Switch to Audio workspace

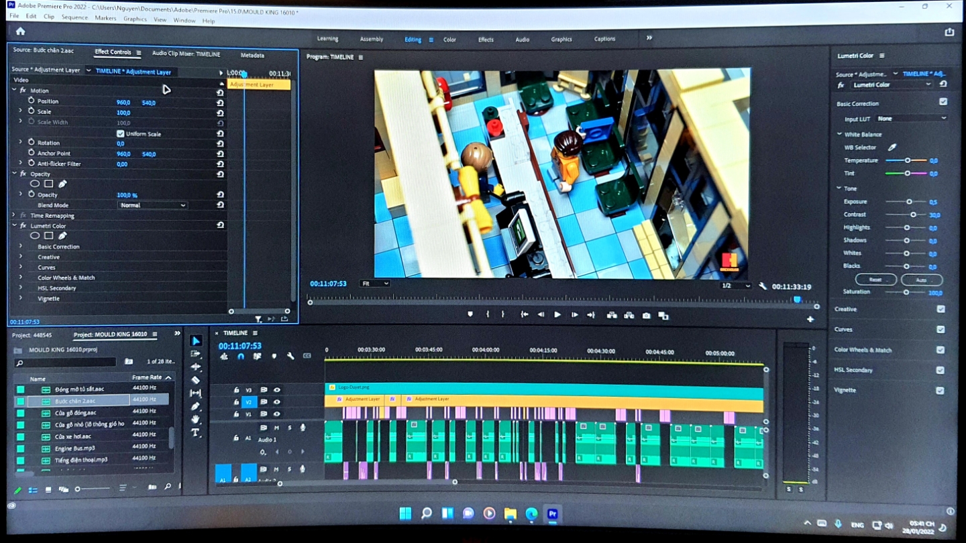[x=522, y=40]
